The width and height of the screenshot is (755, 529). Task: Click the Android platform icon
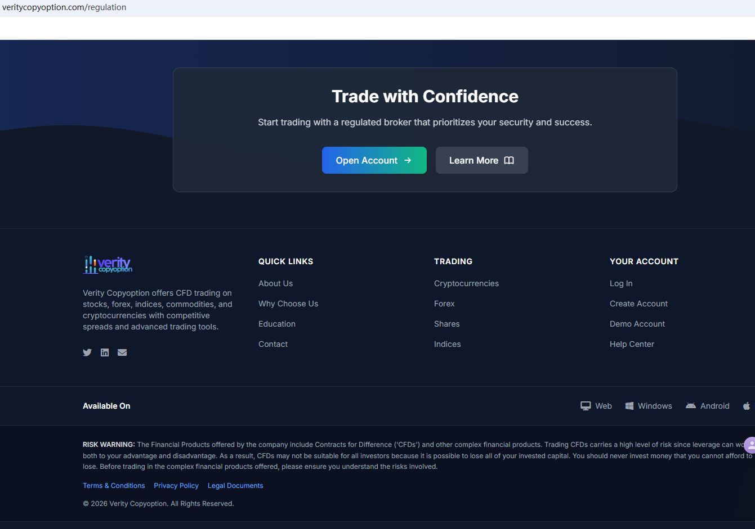691,406
